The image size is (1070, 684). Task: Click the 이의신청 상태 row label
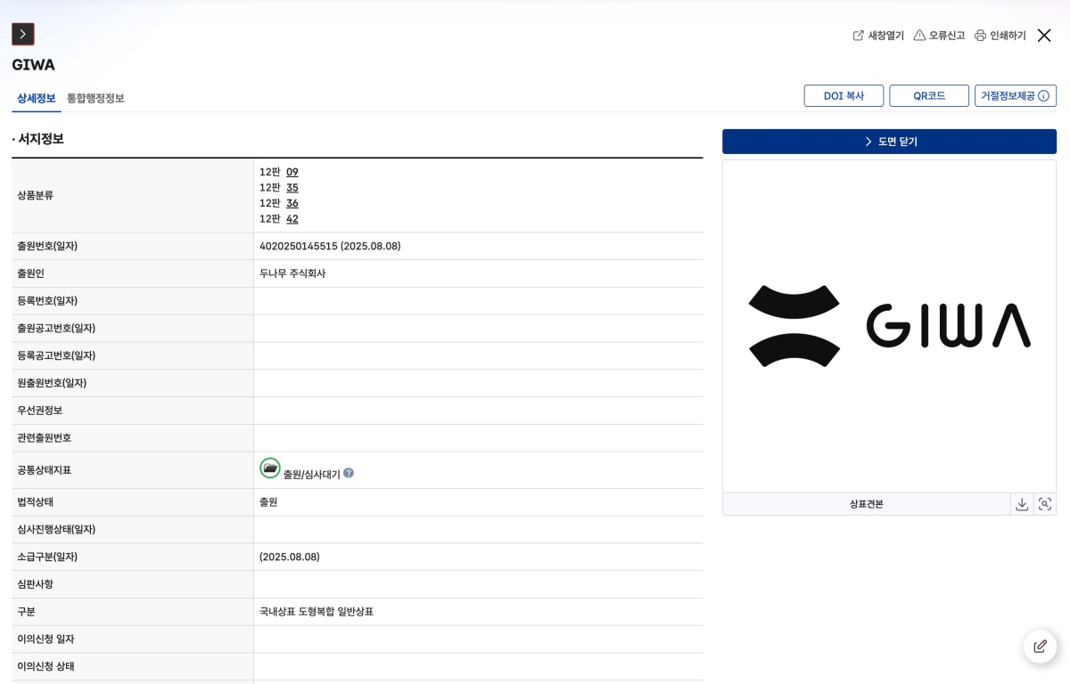click(45, 667)
